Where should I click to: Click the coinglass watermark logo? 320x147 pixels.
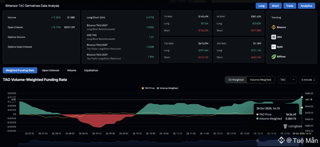tap(293, 126)
